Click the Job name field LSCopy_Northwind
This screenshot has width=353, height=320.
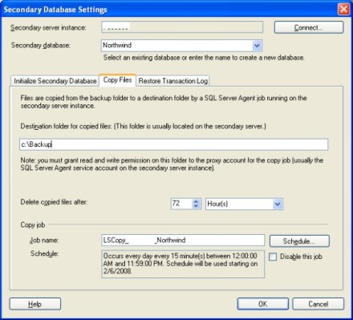click(x=183, y=240)
